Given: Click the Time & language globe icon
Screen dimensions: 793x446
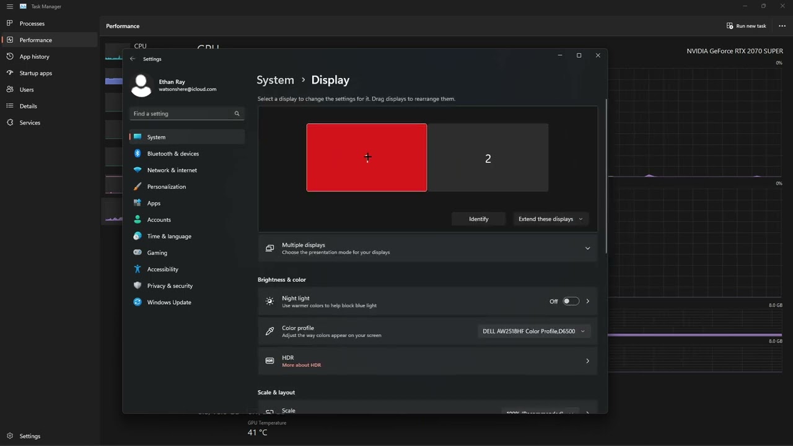Looking at the screenshot, I should point(138,236).
